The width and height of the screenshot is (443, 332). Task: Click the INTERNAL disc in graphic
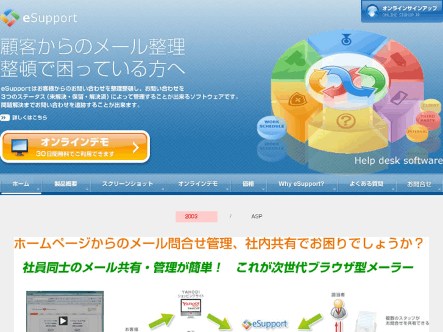tap(417, 133)
